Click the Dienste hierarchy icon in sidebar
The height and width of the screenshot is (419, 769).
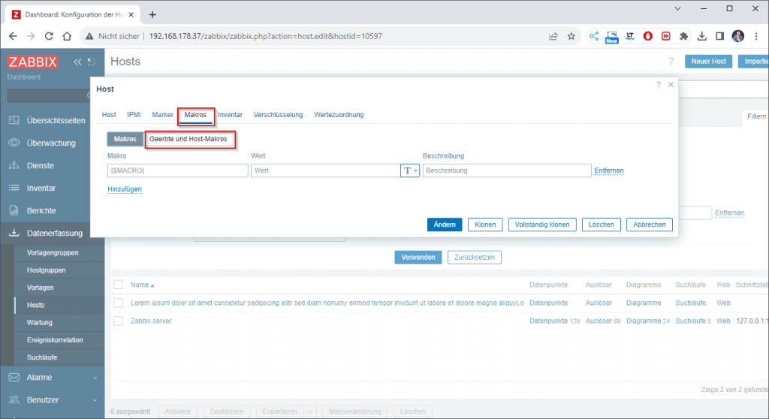point(14,165)
